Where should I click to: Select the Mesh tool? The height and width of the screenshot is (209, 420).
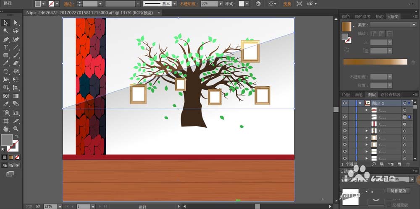(x=5, y=96)
